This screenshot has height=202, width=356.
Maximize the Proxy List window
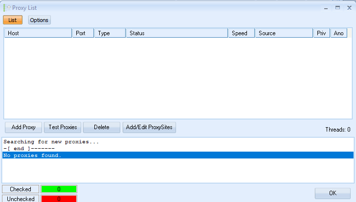point(337,8)
